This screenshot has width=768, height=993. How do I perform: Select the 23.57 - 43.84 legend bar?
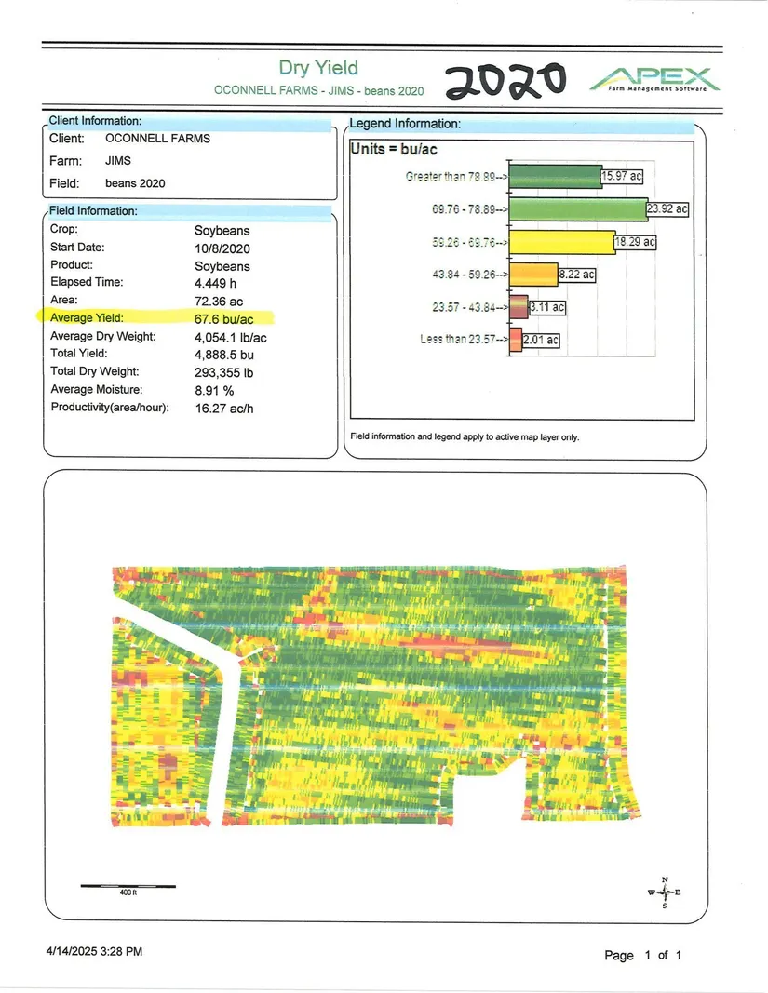pos(519,307)
